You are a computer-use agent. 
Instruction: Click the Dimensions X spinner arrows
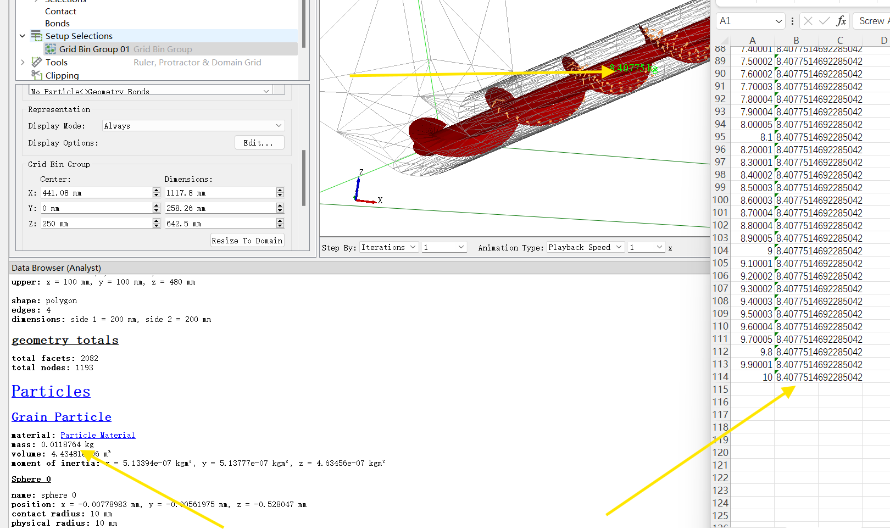click(x=280, y=193)
